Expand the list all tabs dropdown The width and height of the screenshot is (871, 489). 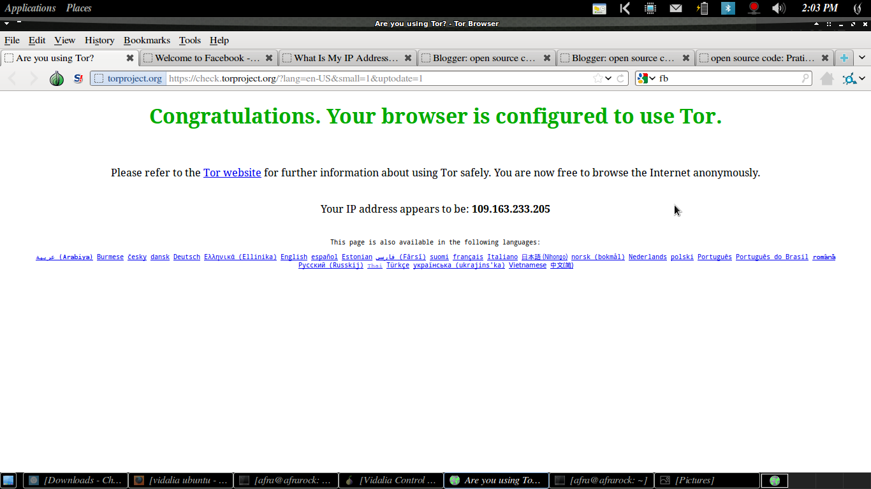point(862,57)
